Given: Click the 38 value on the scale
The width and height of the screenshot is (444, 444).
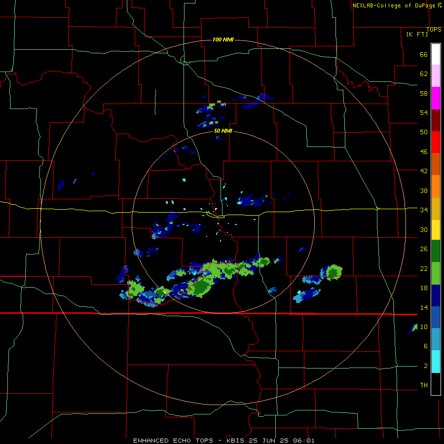Looking at the screenshot, I should (x=424, y=190).
